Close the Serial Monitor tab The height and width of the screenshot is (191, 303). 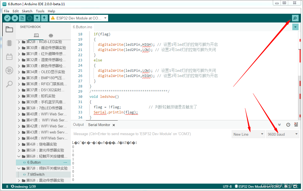point(114,125)
